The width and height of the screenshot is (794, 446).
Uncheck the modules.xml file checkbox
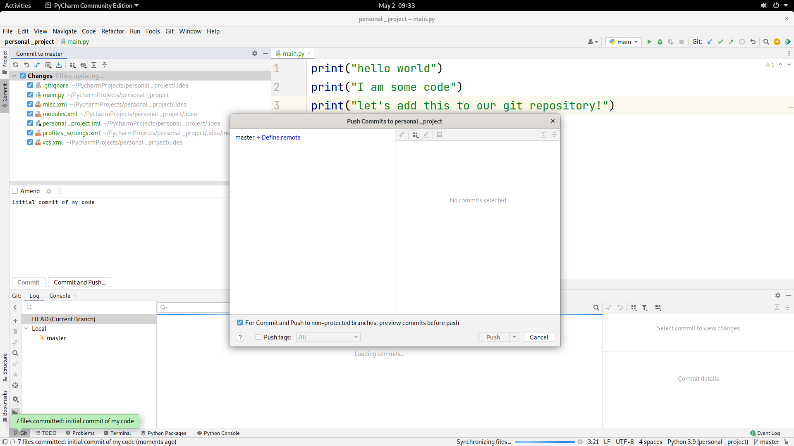[30, 114]
